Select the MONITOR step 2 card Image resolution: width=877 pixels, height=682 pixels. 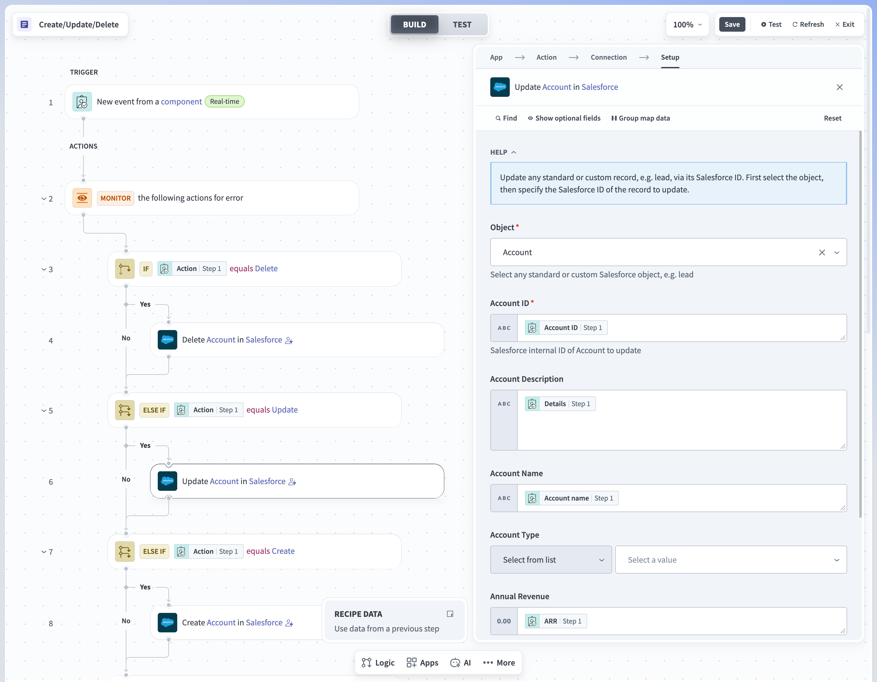pos(212,198)
